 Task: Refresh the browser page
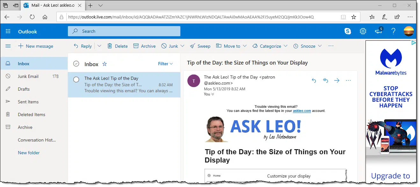[x=32, y=17]
